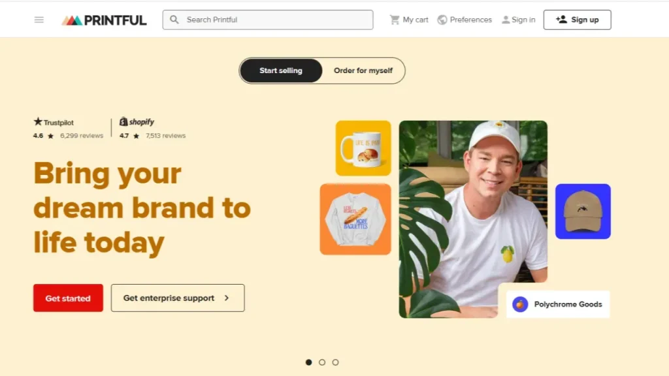Switch to Order for myself option

[x=363, y=70]
